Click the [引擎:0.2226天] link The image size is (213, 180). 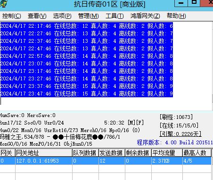[180, 134]
